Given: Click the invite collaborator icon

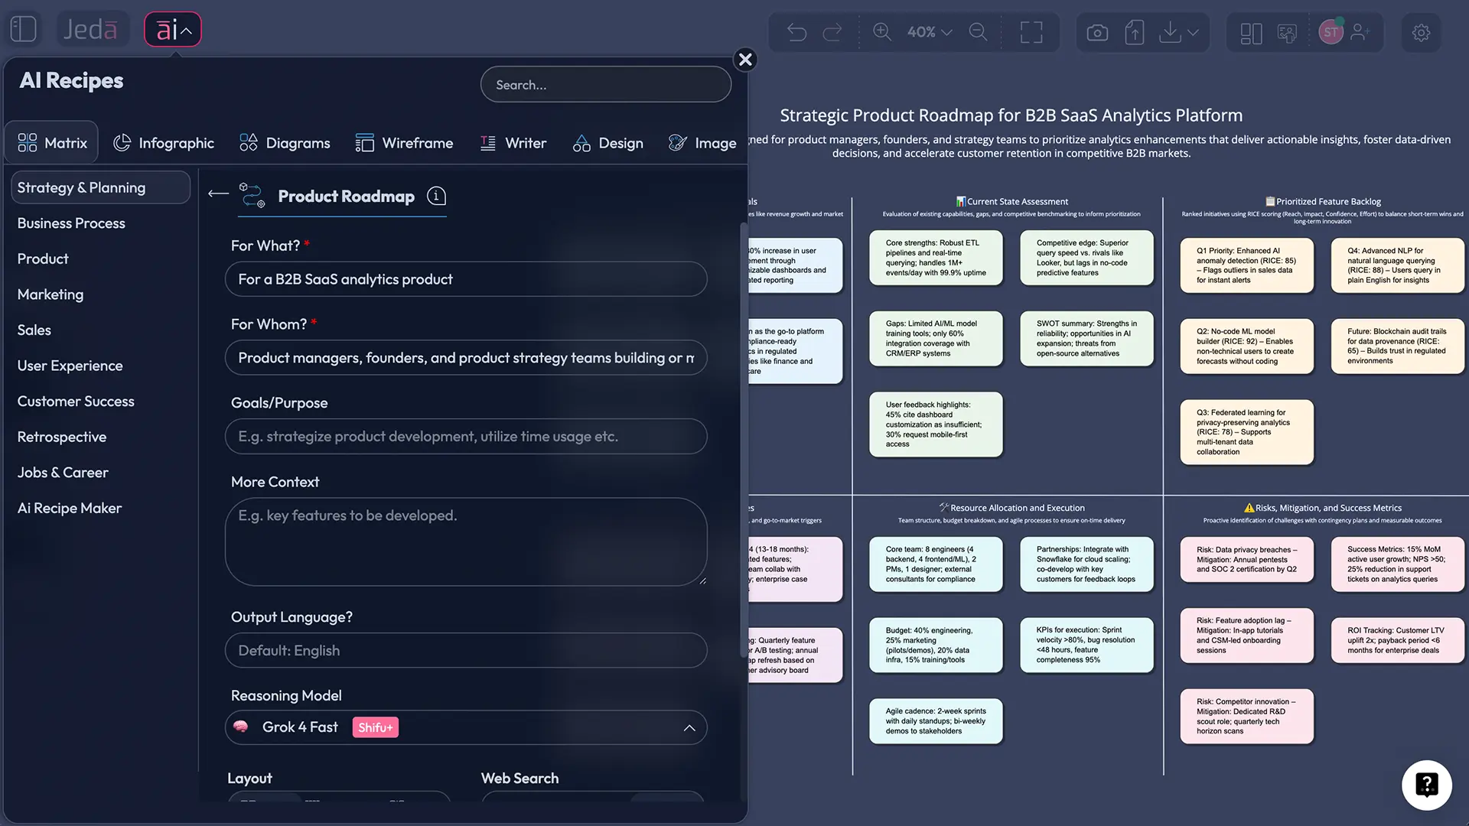Looking at the screenshot, I should coord(1361,32).
